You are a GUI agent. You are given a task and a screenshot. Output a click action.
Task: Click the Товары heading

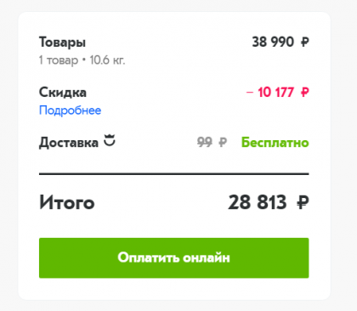62,42
